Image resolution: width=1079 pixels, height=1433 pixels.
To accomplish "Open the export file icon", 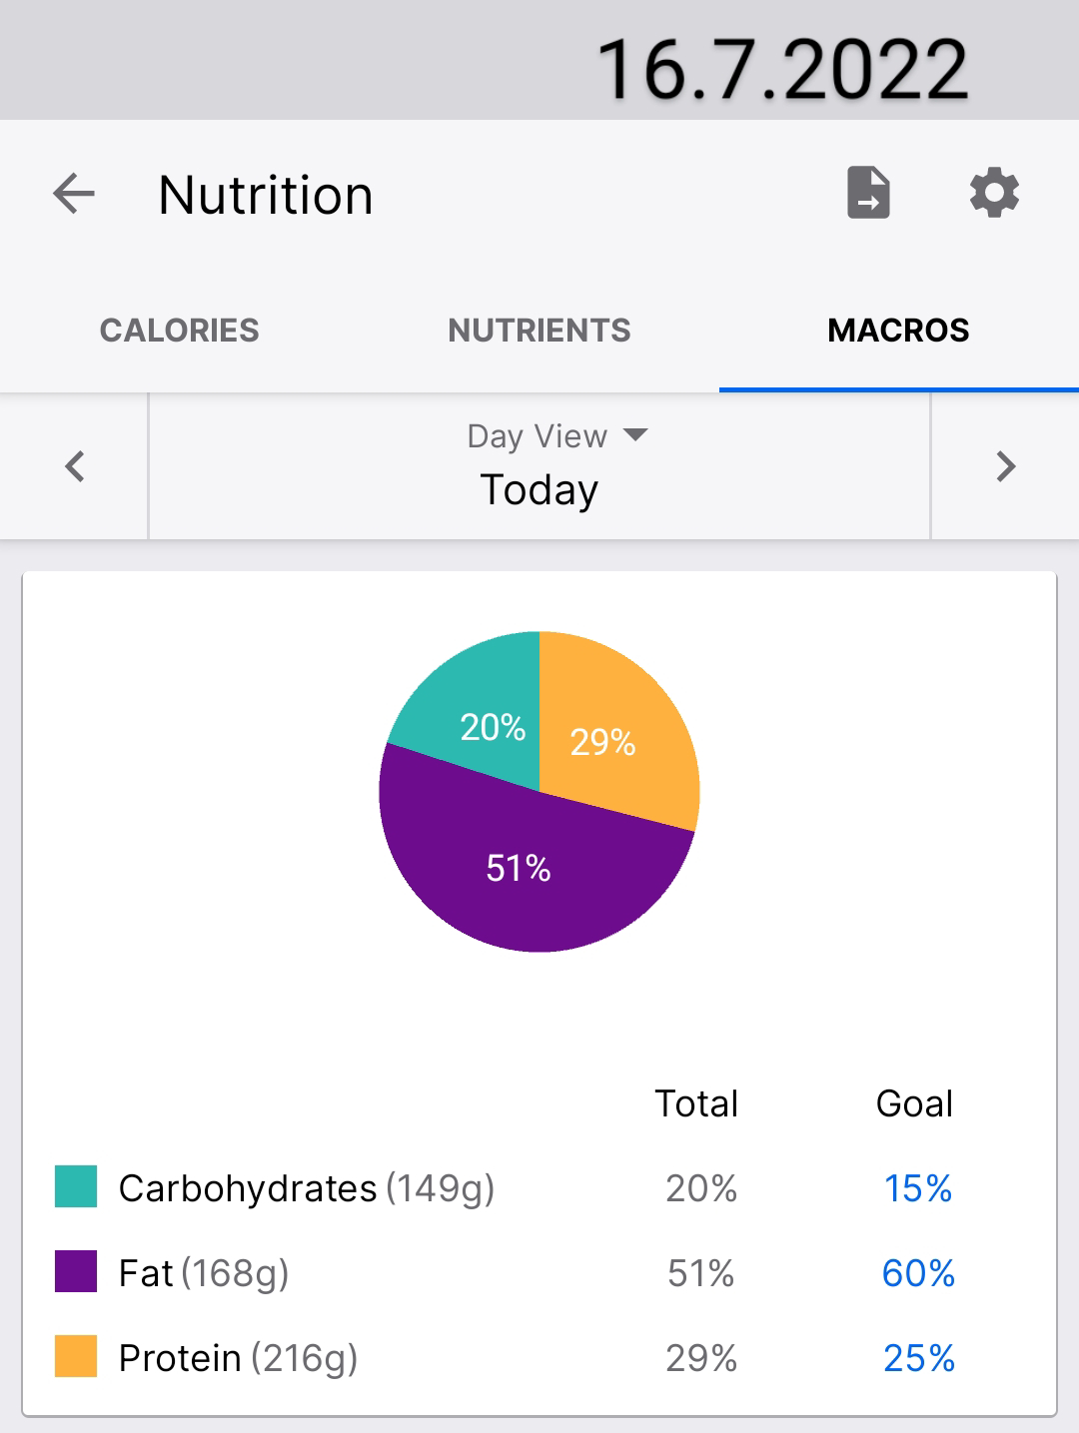I will 868,193.
